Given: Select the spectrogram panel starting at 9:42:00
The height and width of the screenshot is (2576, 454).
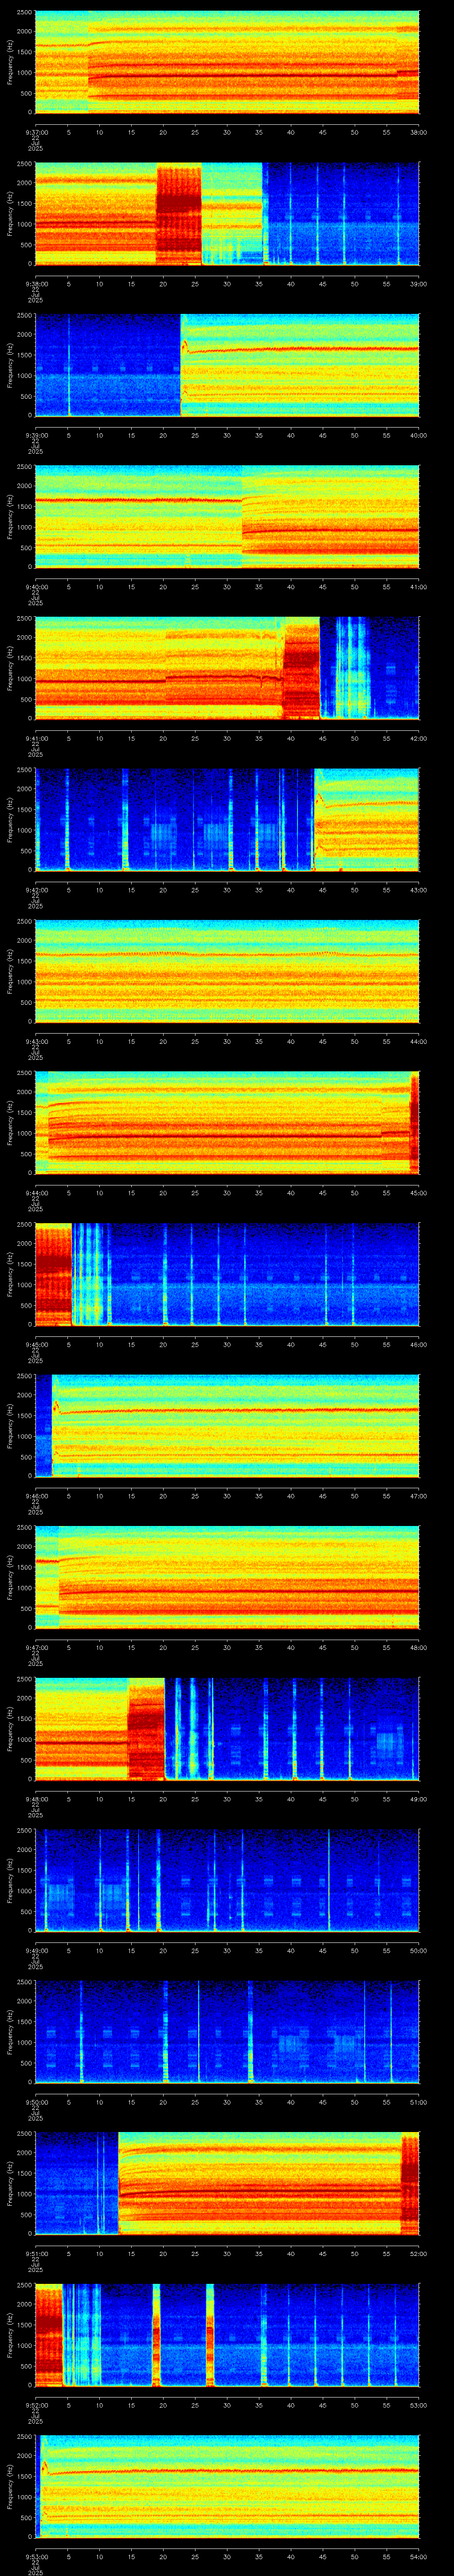Looking at the screenshot, I should (x=227, y=820).
